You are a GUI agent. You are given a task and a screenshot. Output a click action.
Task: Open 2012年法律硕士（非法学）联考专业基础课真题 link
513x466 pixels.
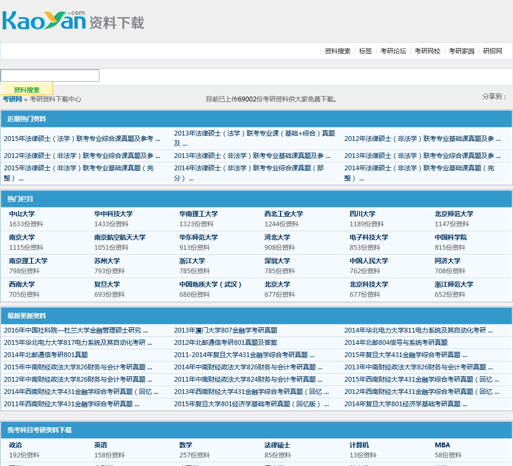(422, 139)
